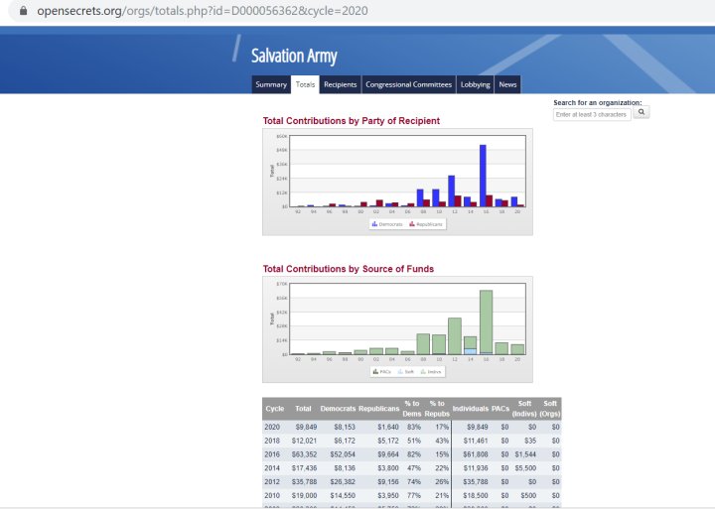This screenshot has height=510, width=715.
Task: Go to the Lobbying tab
Action: point(475,84)
